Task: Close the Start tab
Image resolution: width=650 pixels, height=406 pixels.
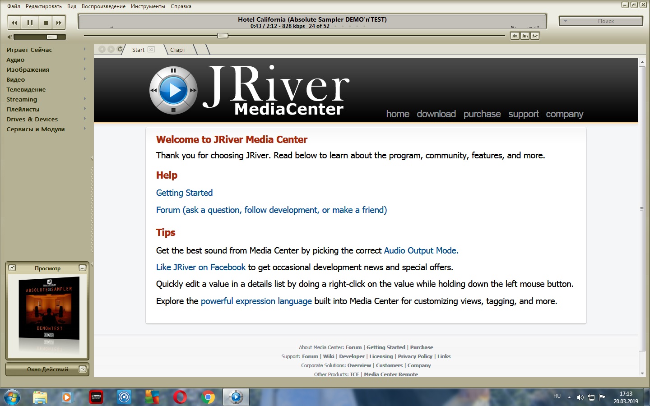Action: [x=151, y=50]
